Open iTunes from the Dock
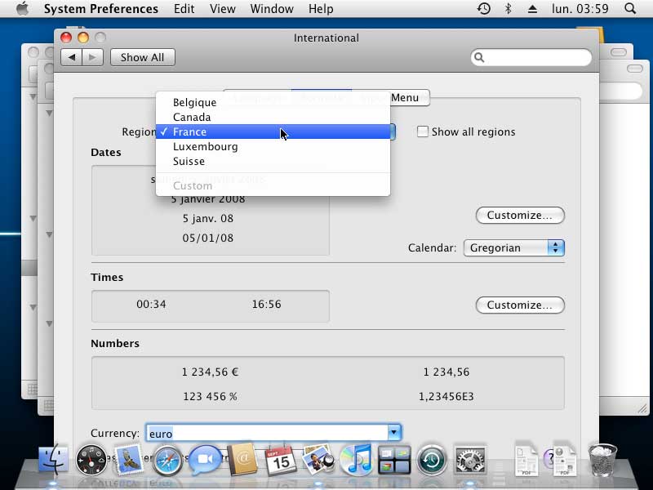Screen dimensions: 653x490 [x=356, y=460]
